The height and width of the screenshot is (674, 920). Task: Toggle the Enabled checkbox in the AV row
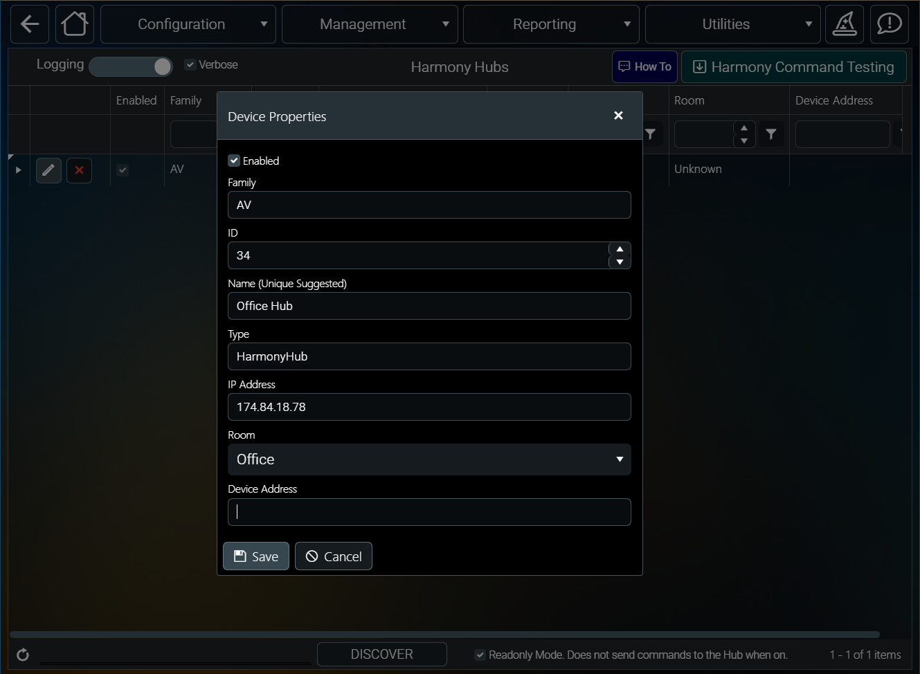[123, 170]
